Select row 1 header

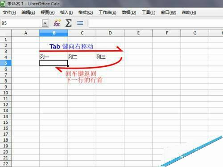click(x=6, y=39)
